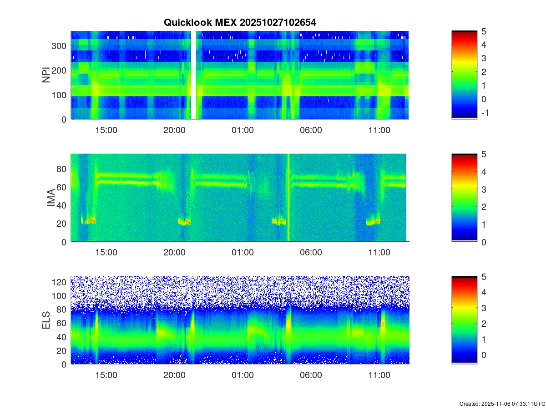Click the IMA panel colorbar
Viewport: 546px width, 409px height.
click(x=464, y=198)
